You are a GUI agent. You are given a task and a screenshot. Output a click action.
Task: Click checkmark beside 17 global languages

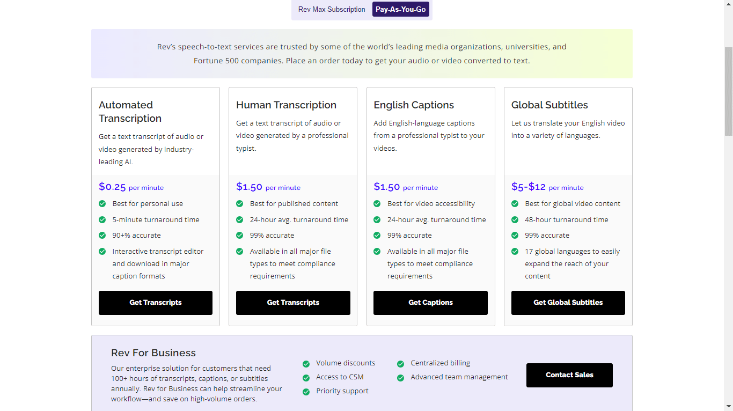[515, 251]
